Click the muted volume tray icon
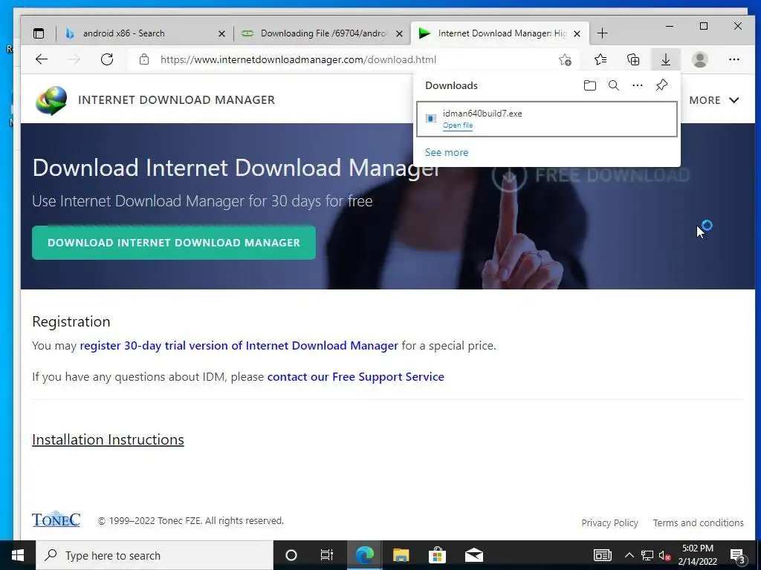The height and width of the screenshot is (570, 761). coord(664,555)
